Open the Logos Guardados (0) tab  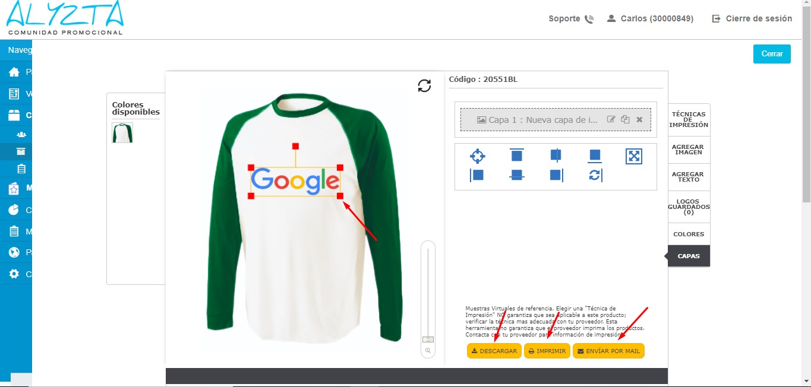click(689, 207)
